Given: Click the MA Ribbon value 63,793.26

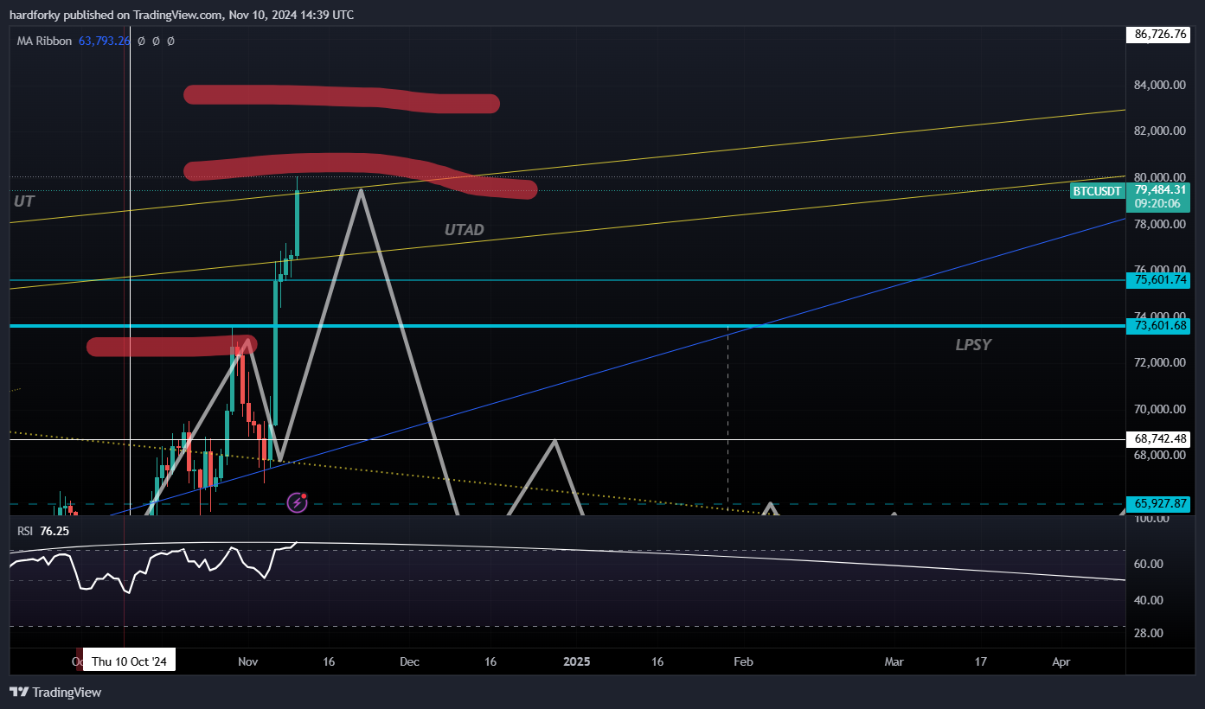Looking at the screenshot, I should click(x=105, y=41).
